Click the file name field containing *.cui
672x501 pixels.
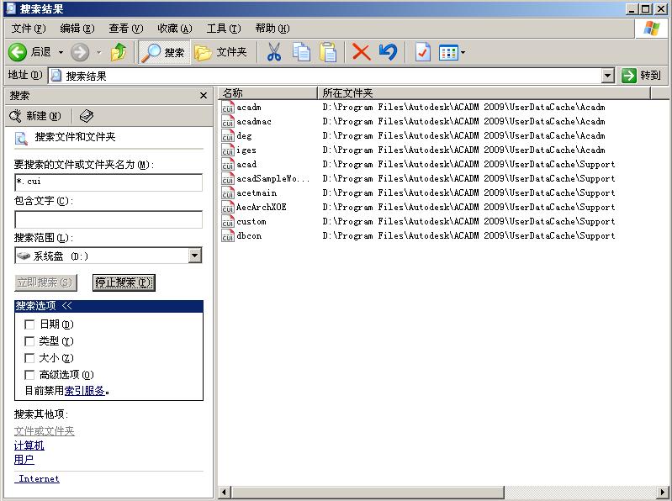tap(108, 182)
